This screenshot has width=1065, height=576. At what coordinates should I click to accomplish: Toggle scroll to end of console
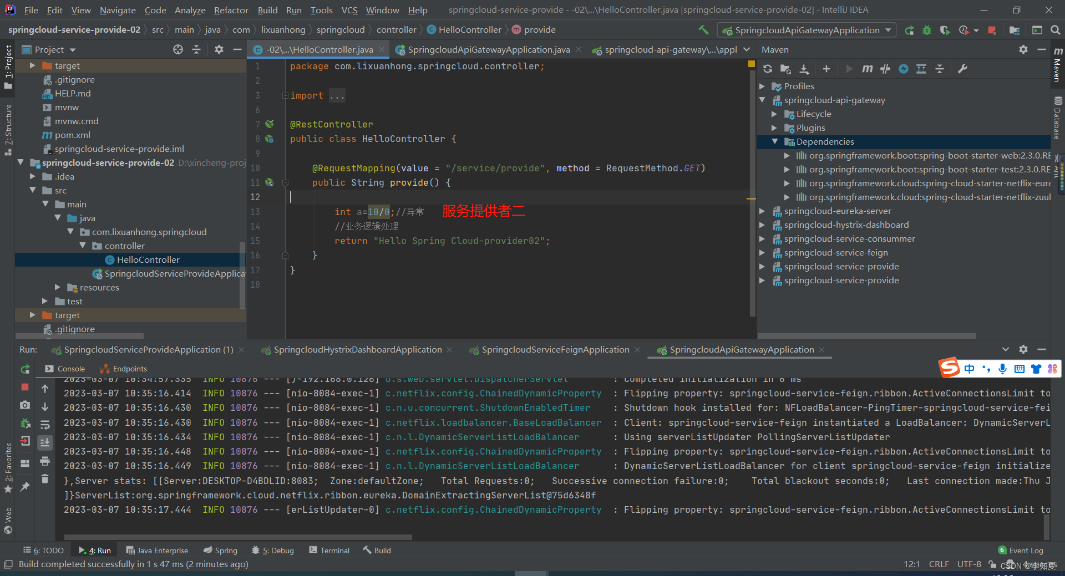pyautogui.click(x=45, y=442)
